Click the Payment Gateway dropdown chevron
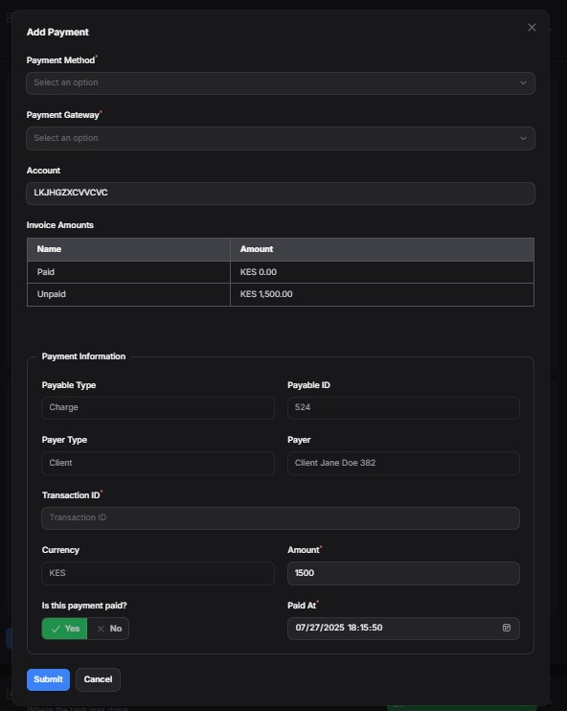Viewport: 567px width, 711px height. click(523, 138)
